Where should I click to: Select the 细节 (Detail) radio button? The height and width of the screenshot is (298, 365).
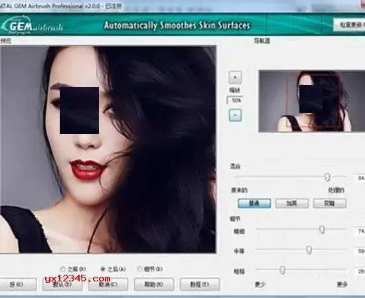139,269
